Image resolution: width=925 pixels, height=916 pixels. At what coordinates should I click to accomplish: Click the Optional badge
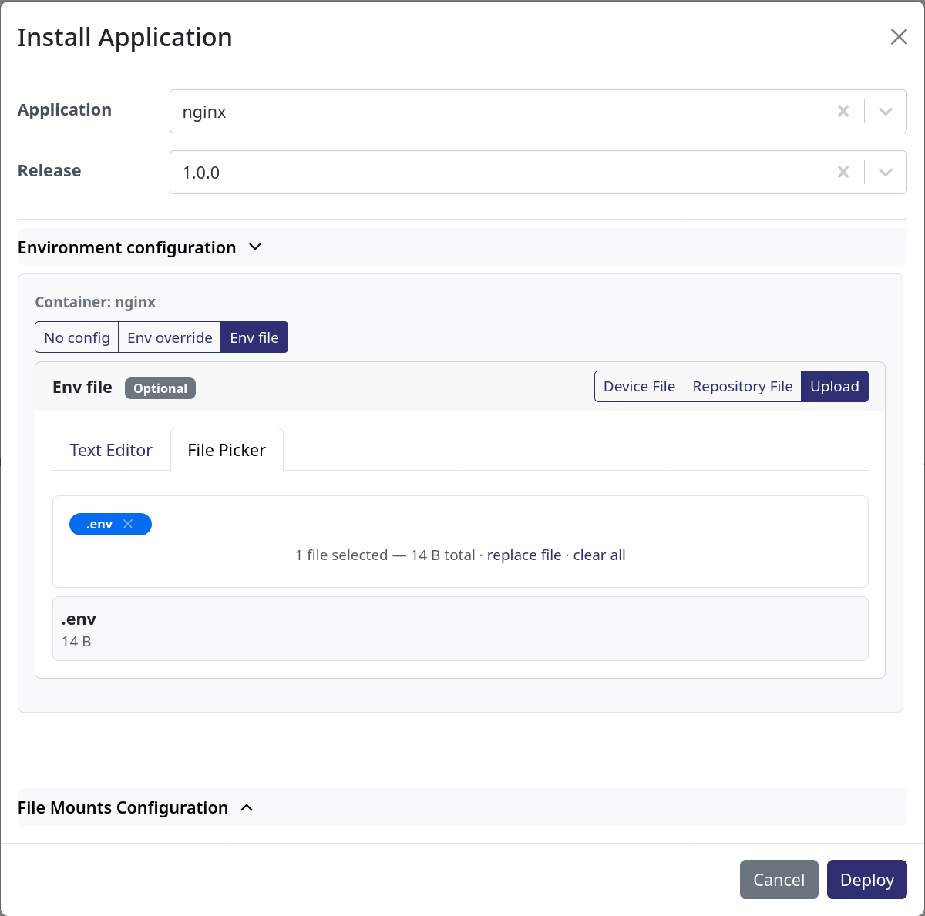(160, 388)
